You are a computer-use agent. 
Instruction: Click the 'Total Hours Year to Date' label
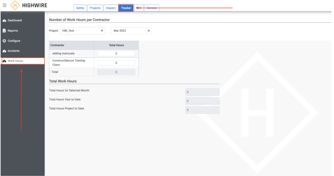pos(65,100)
